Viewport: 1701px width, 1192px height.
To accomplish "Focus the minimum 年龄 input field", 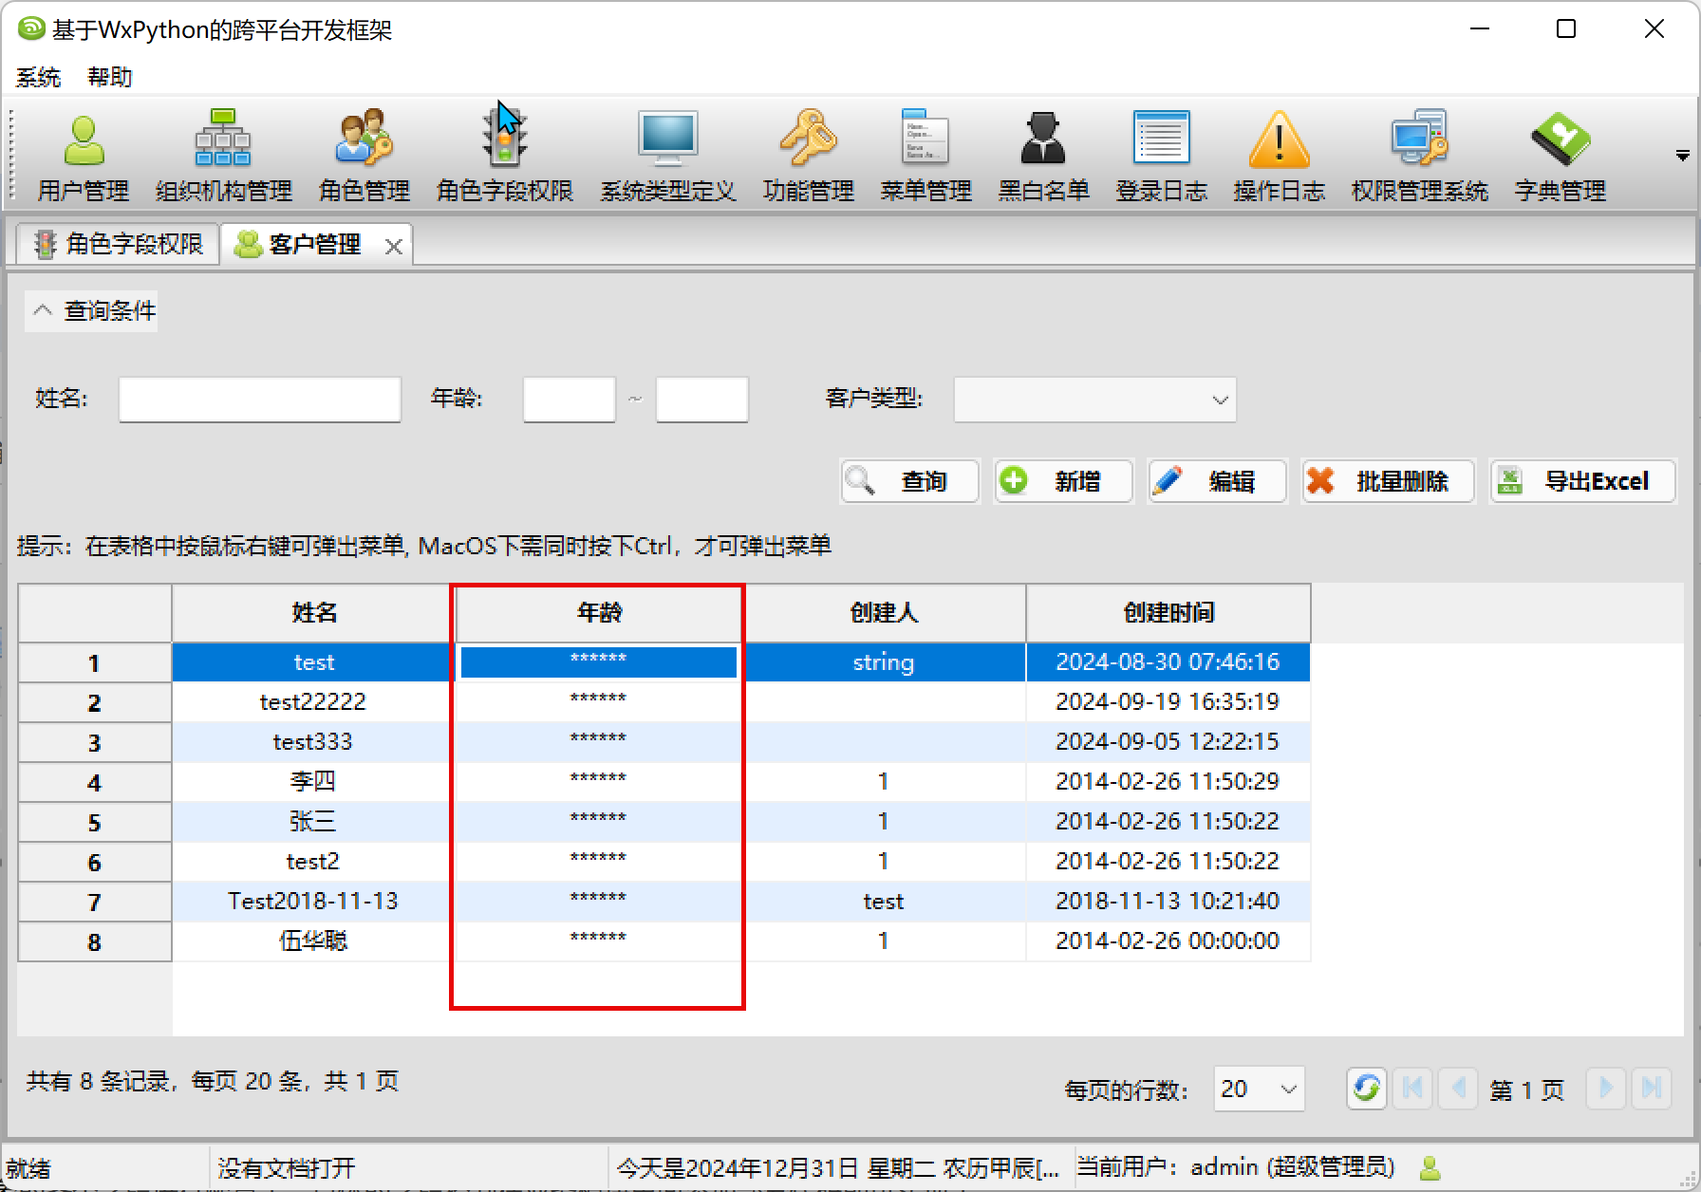I will coord(569,400).
